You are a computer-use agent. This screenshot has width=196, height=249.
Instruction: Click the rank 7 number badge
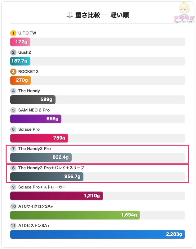(x=13, y=148)
